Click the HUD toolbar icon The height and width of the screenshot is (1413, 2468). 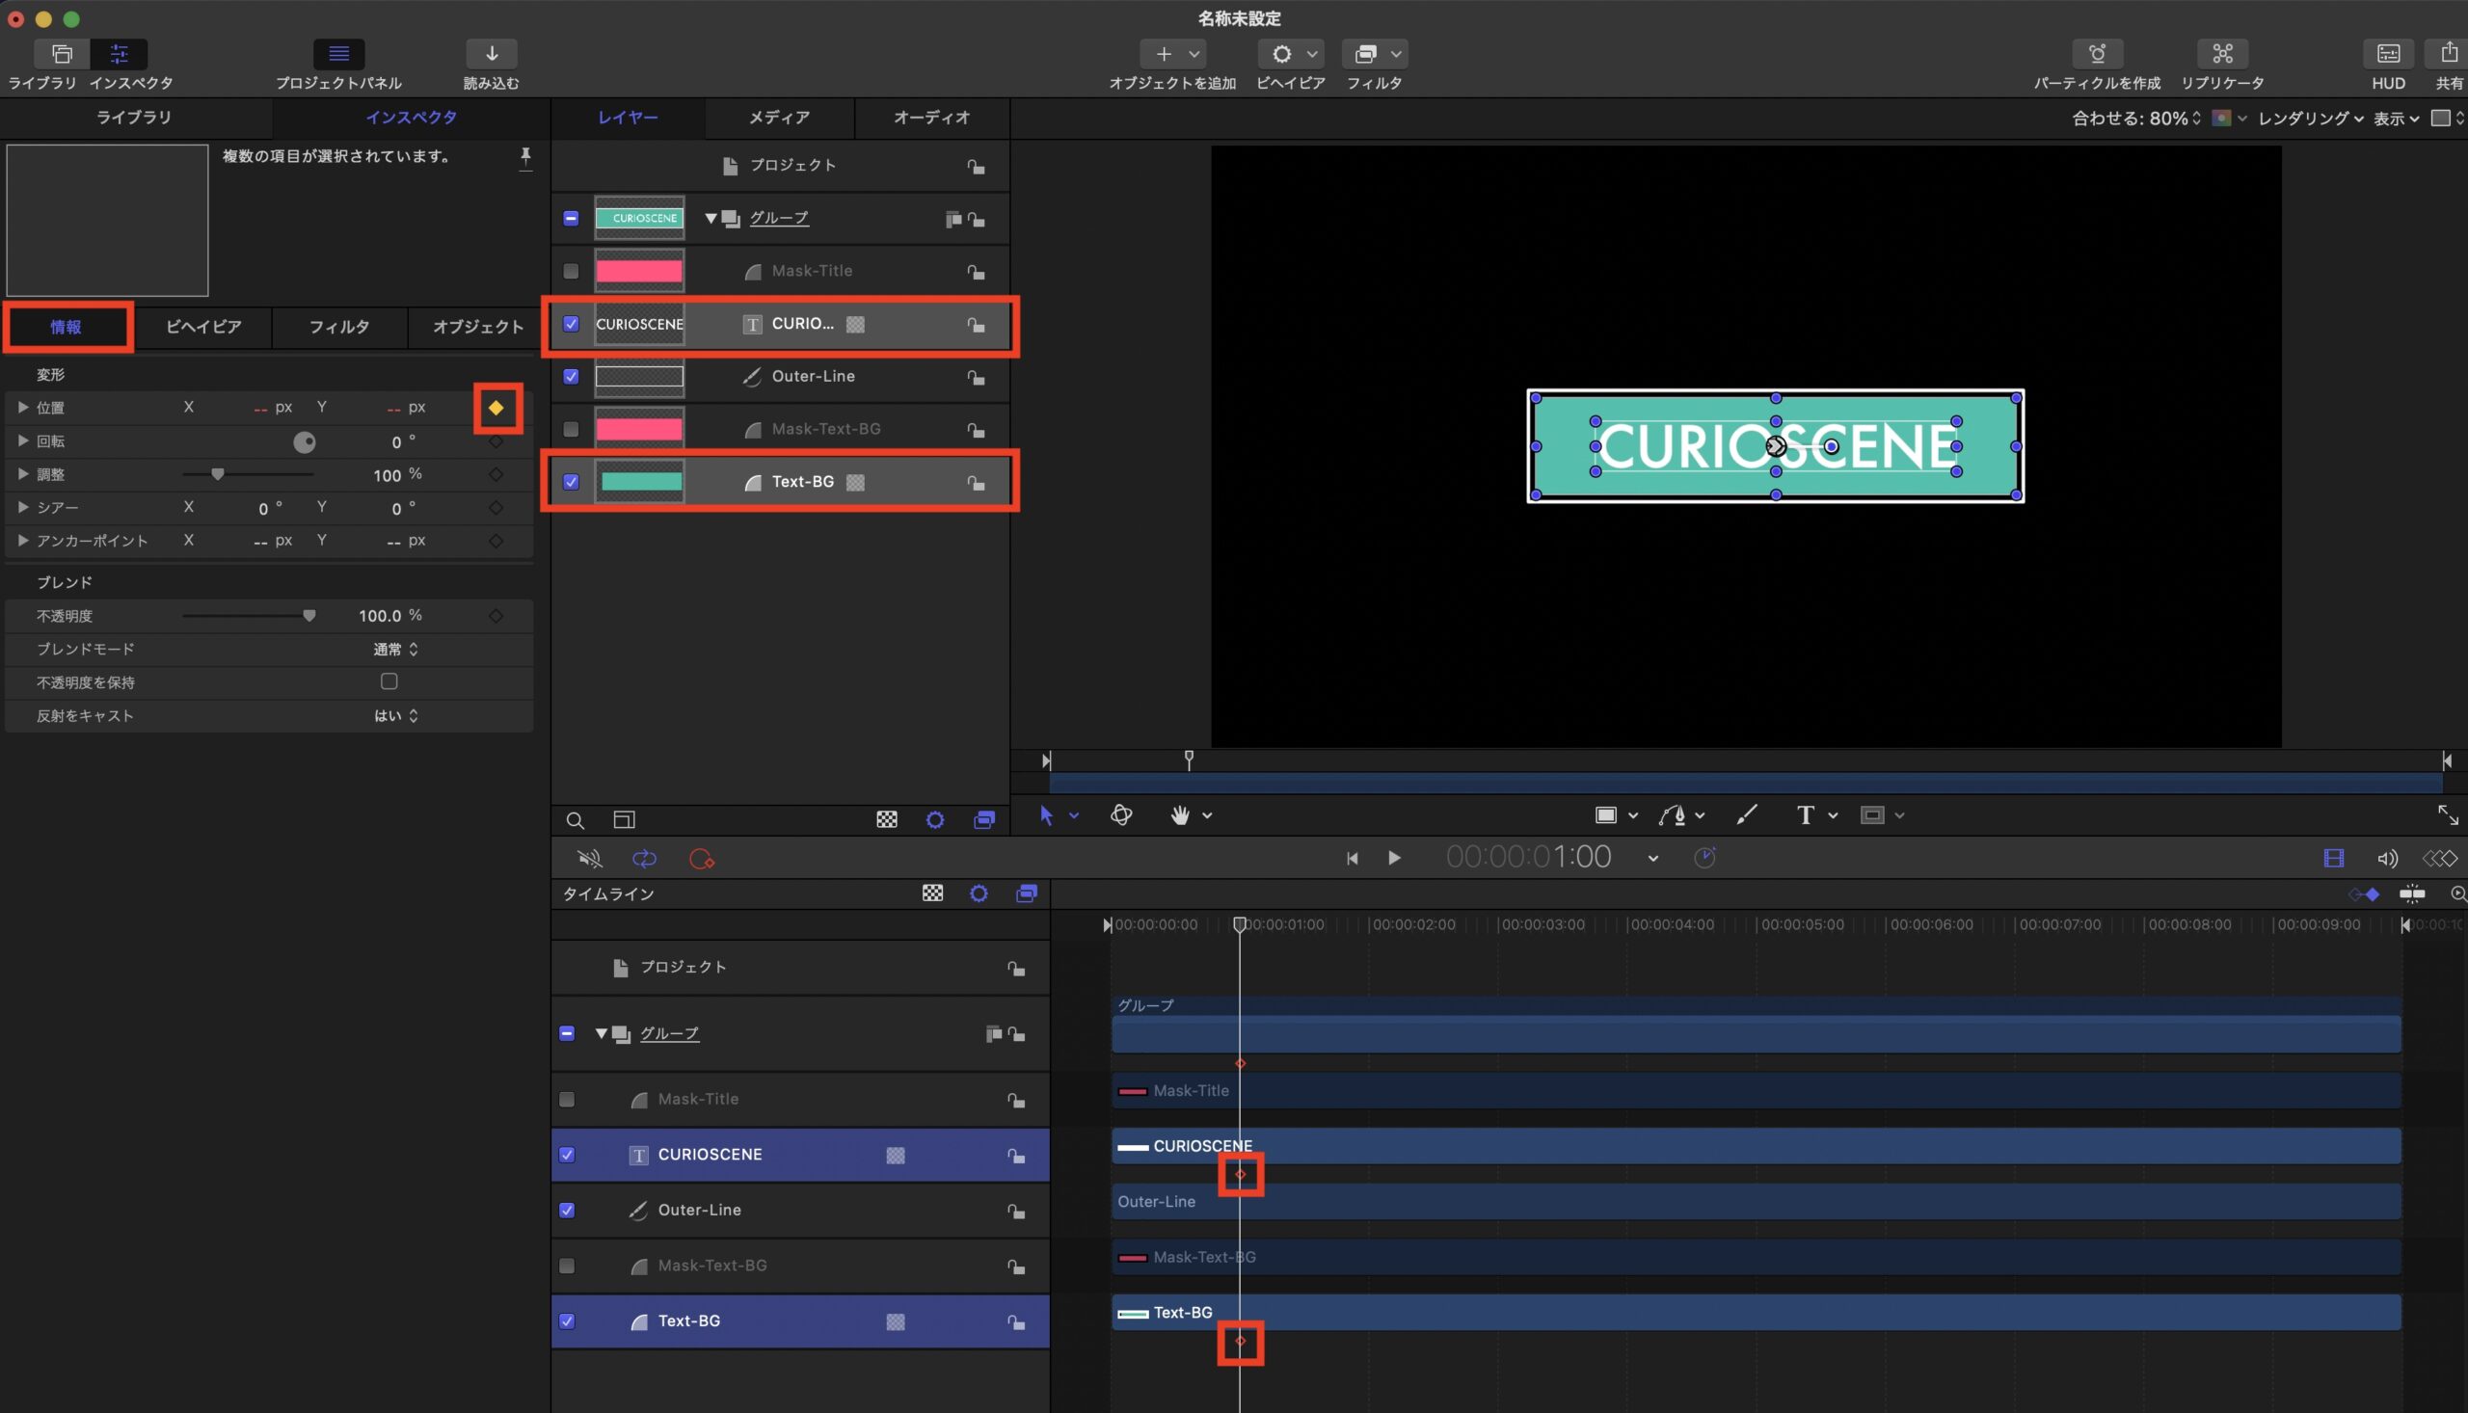[x=2387, y=54]
